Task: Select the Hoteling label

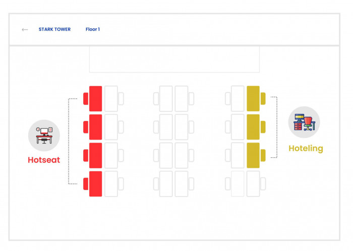Action: tap(306, 149)
